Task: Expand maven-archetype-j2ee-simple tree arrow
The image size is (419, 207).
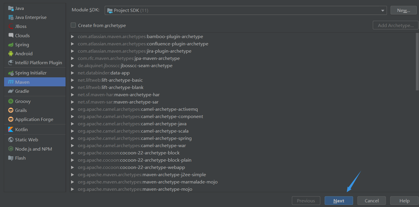Action: click(x=73, y=175)
